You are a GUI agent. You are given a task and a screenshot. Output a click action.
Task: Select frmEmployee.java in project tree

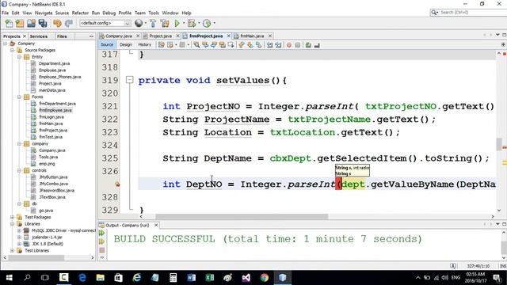click(55, 110)
